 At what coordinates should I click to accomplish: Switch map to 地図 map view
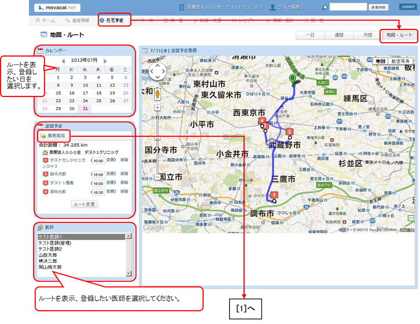click(x=380, y=61)
